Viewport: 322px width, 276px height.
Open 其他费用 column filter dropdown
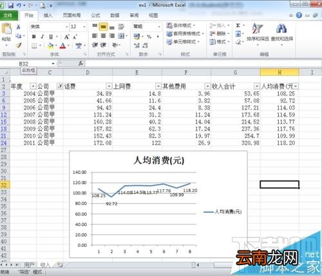[207, 86]
